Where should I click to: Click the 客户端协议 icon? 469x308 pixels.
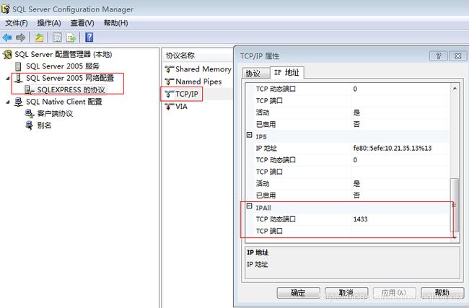coord(30,114)
